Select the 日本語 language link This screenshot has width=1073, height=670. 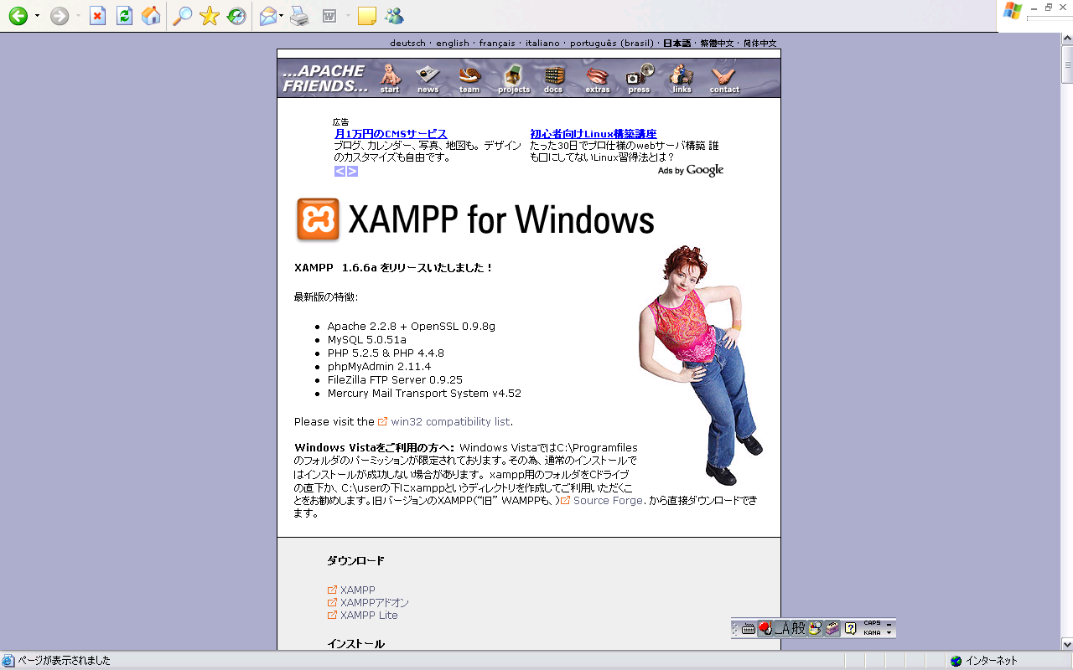click(x=676, y=44)
